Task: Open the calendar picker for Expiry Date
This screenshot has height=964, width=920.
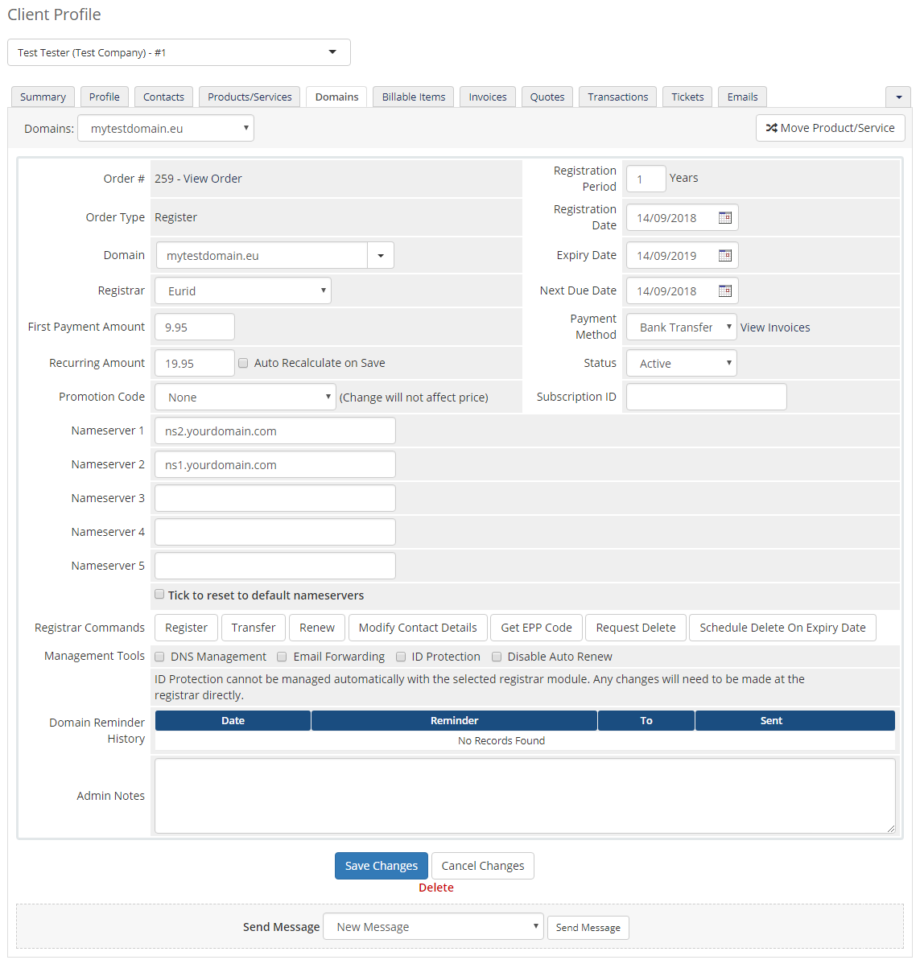Action: (x=724, y=255)
